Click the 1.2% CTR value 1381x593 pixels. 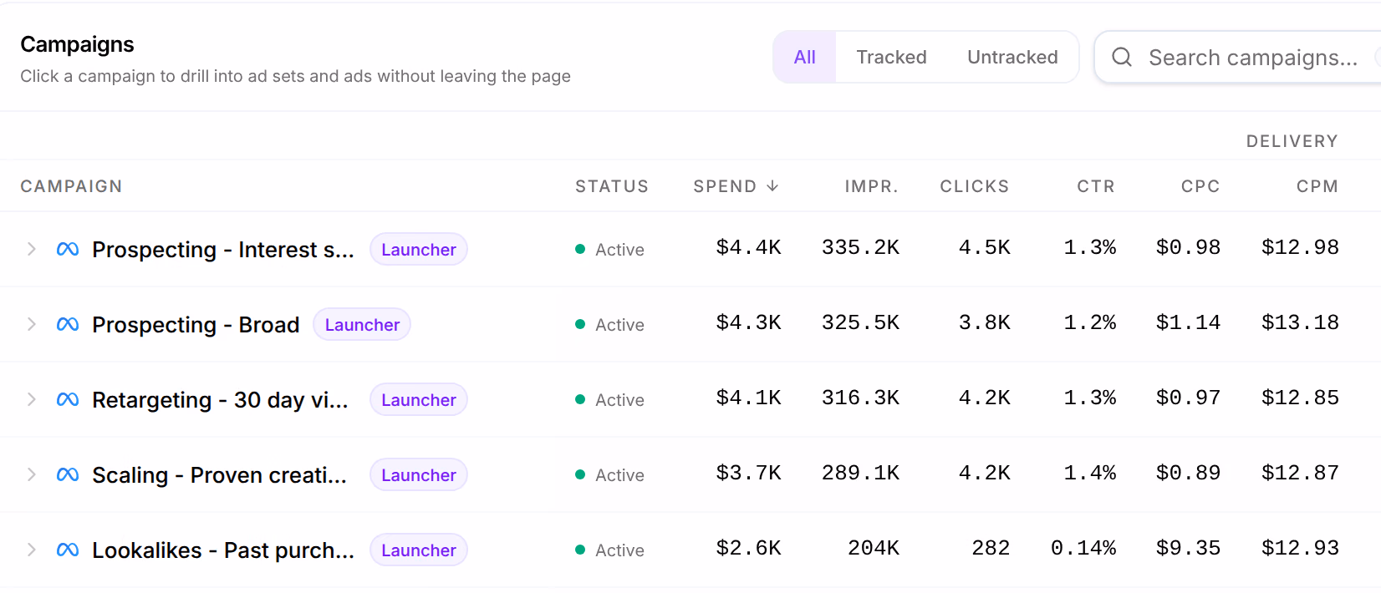(1090, 322)
